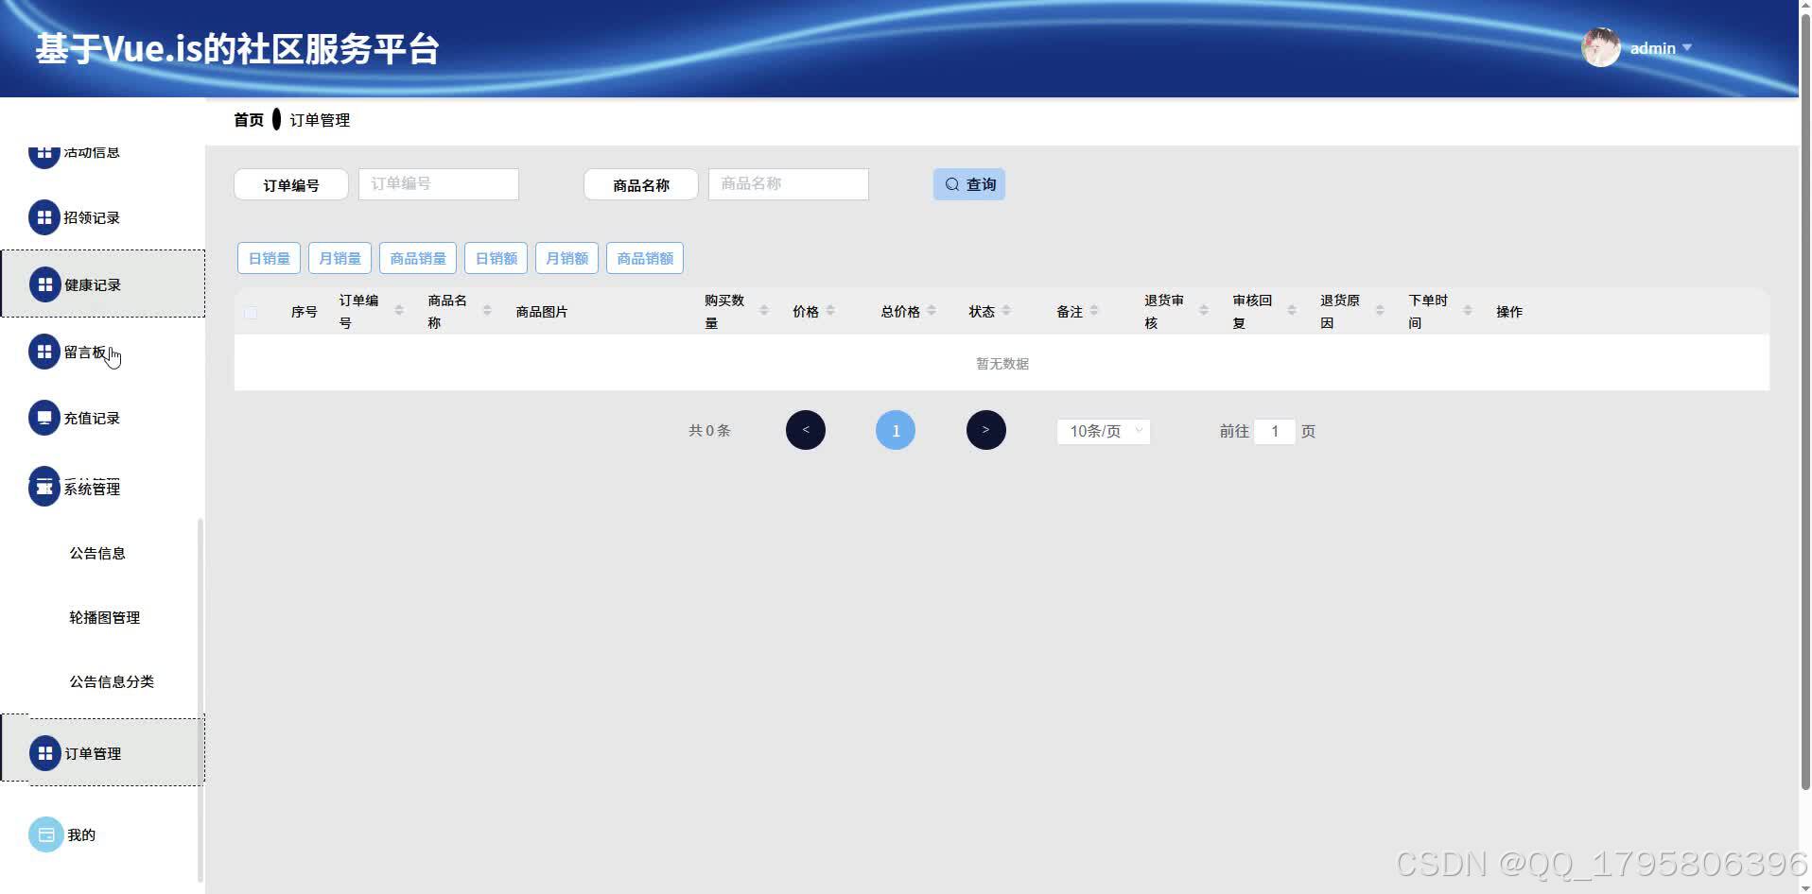The image size is (1812, 894).
Task: Sort by 购买数量 column arrows
Action: pyautogui.click(x=764, y=310)
